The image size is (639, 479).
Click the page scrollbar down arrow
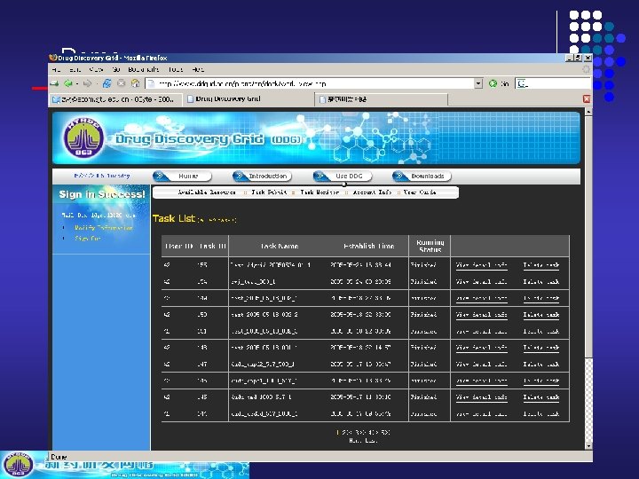pos(588,446)
